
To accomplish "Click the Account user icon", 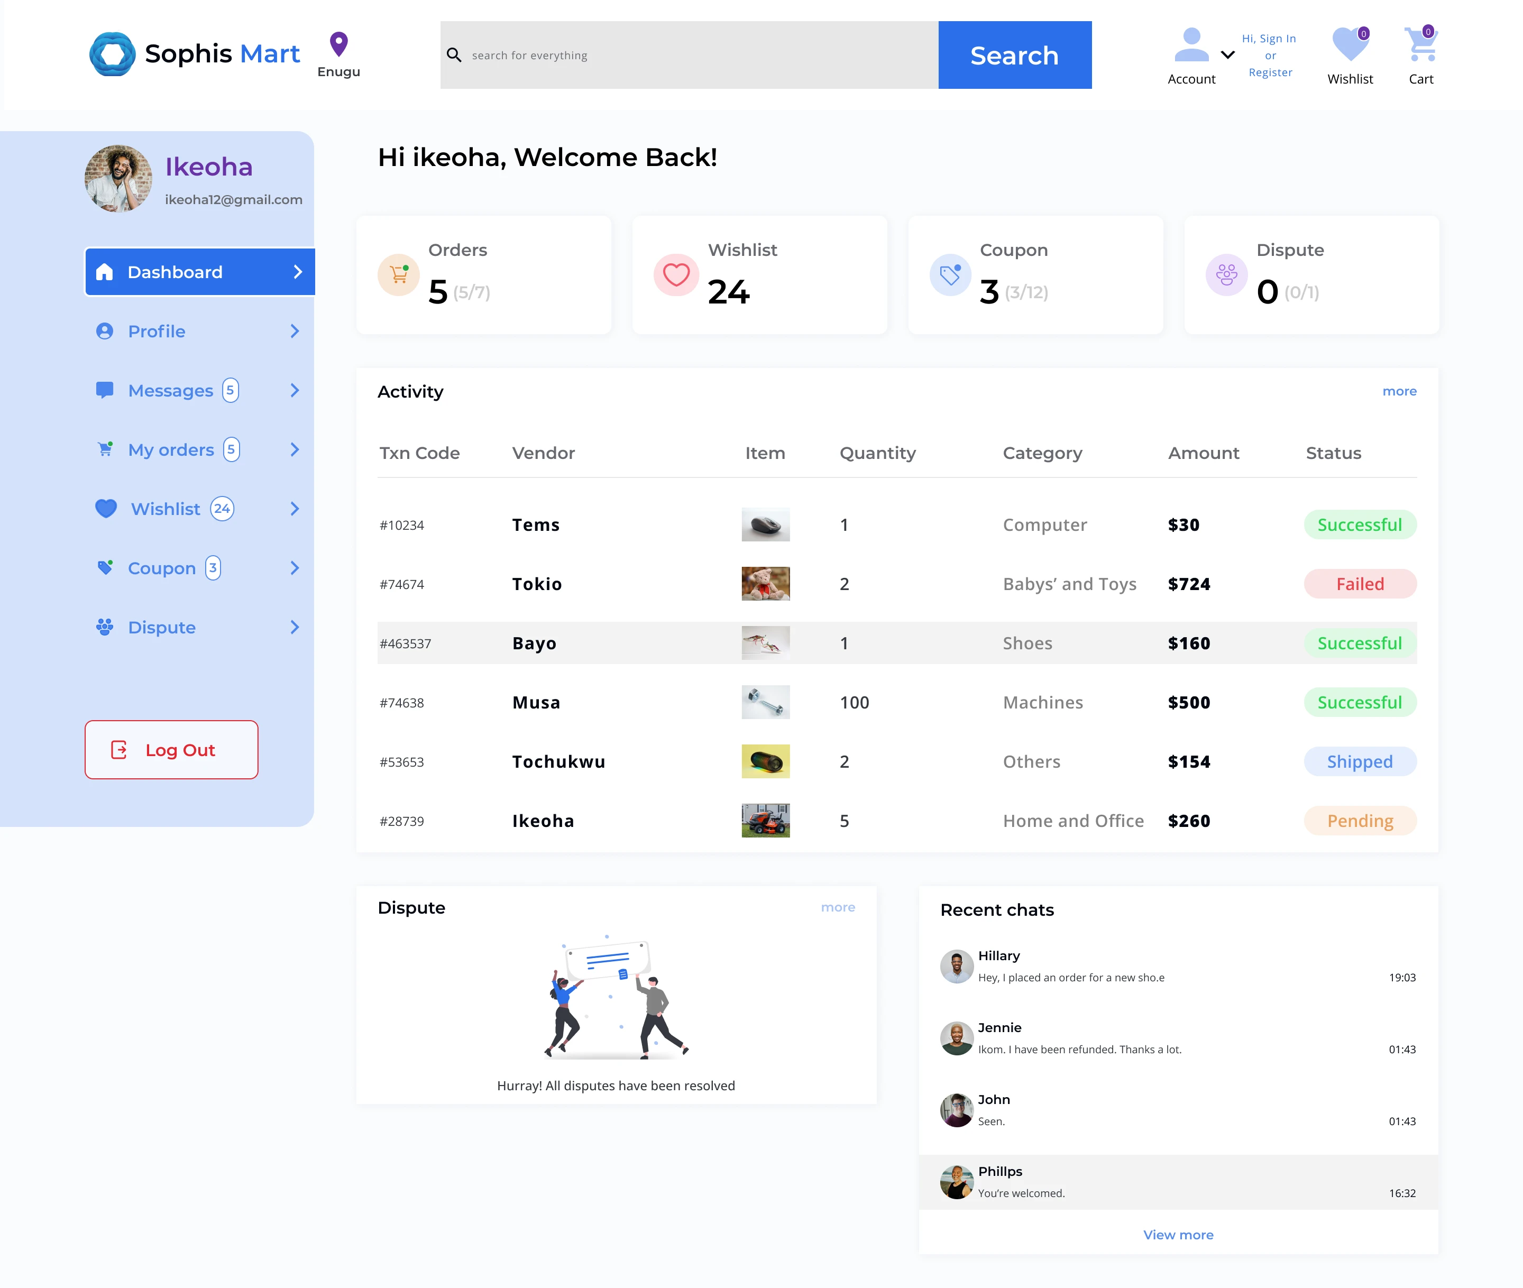I will [x=1191, y=45].
